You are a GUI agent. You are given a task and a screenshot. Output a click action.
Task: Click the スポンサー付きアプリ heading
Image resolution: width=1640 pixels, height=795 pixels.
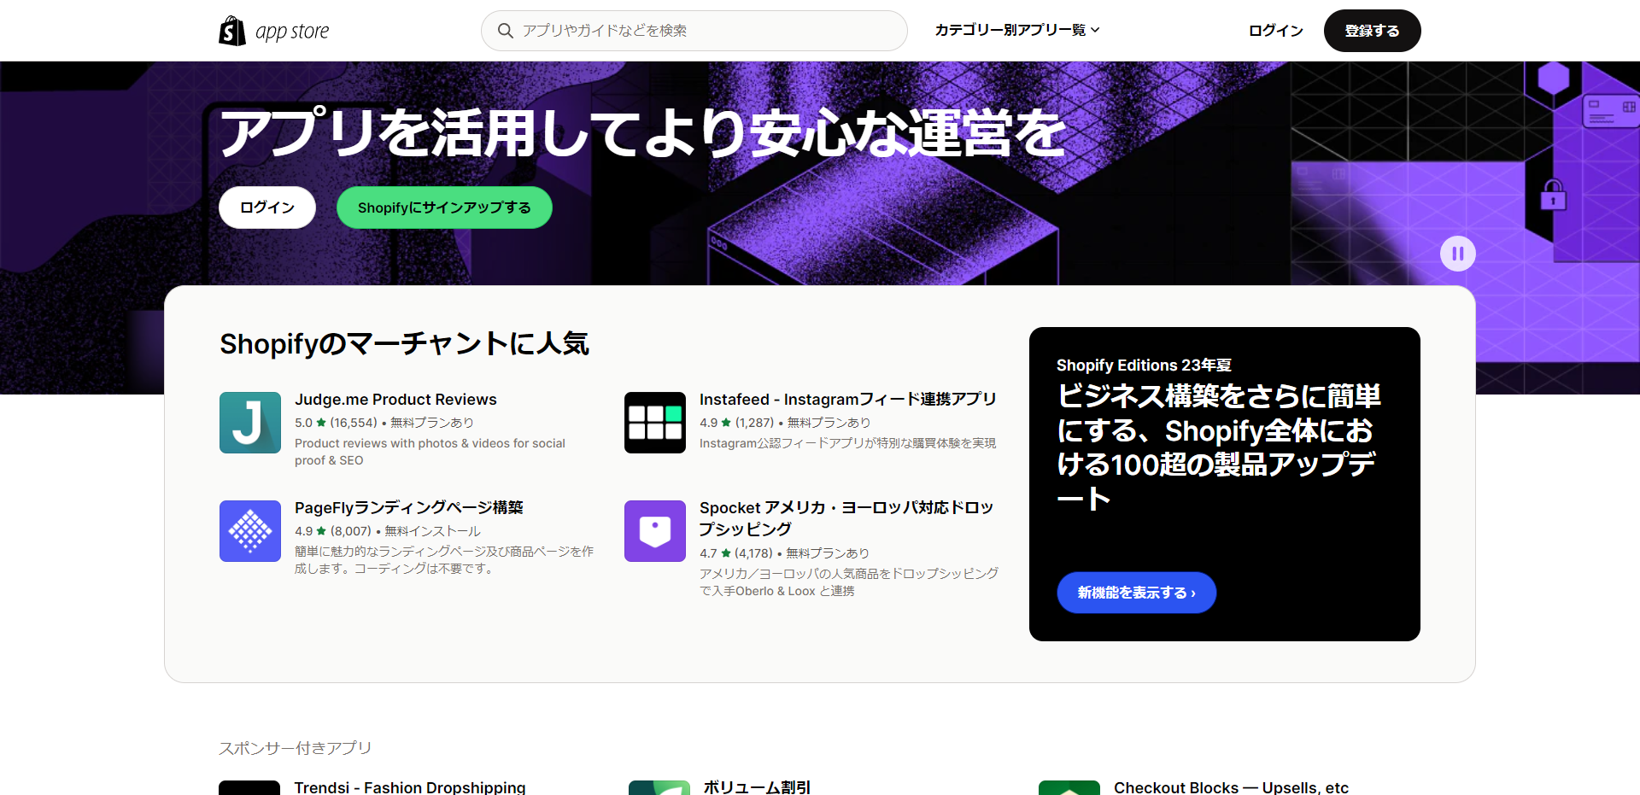point(296,748)
